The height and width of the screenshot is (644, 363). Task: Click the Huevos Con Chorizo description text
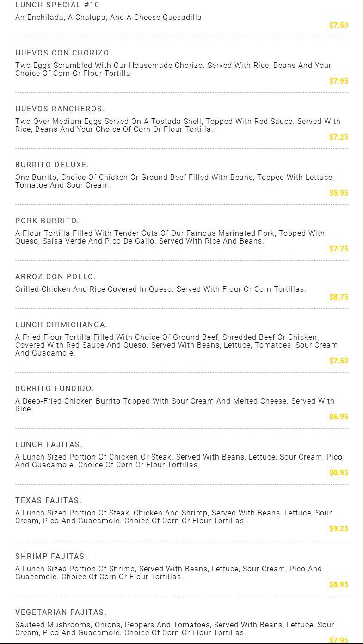(x=173, y=69)
